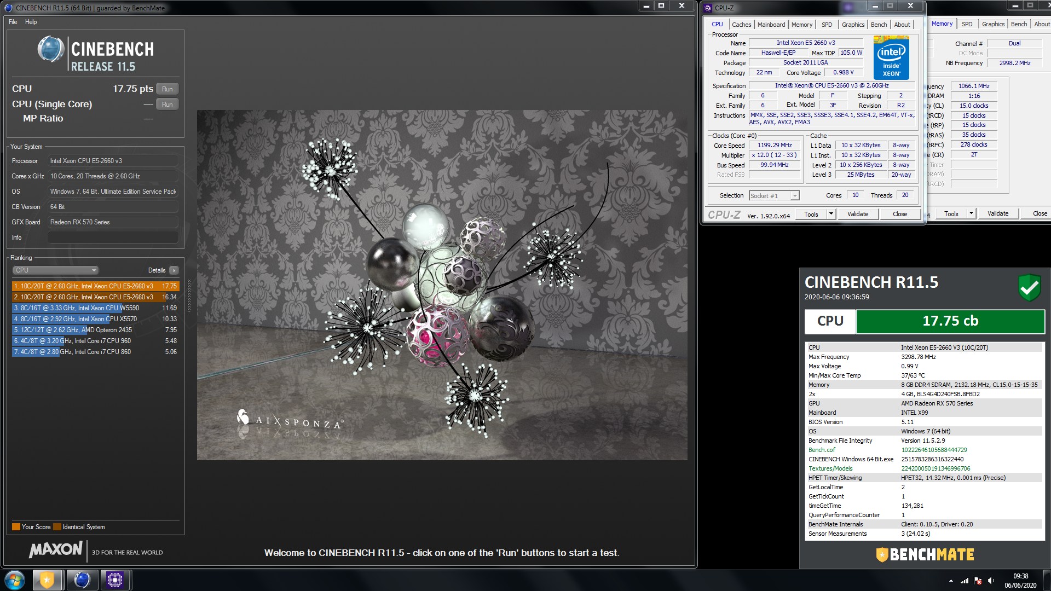
Task: Click the BenchMate logo at panel bottom
Action: click(925, 554)
